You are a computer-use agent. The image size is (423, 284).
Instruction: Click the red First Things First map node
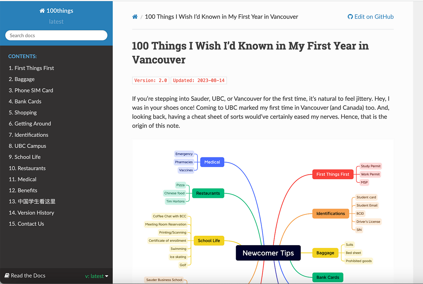tap(333, 174)
